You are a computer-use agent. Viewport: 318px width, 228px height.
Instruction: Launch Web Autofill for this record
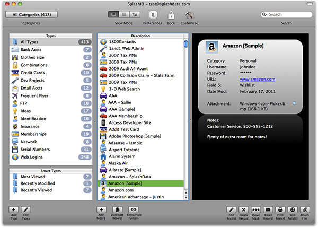291,211
